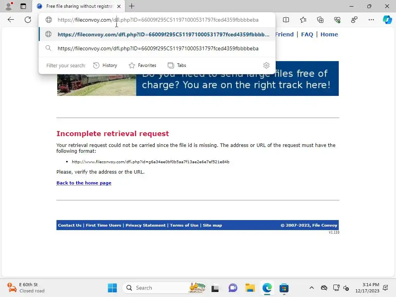Close the Free file sharing tab

119,6
